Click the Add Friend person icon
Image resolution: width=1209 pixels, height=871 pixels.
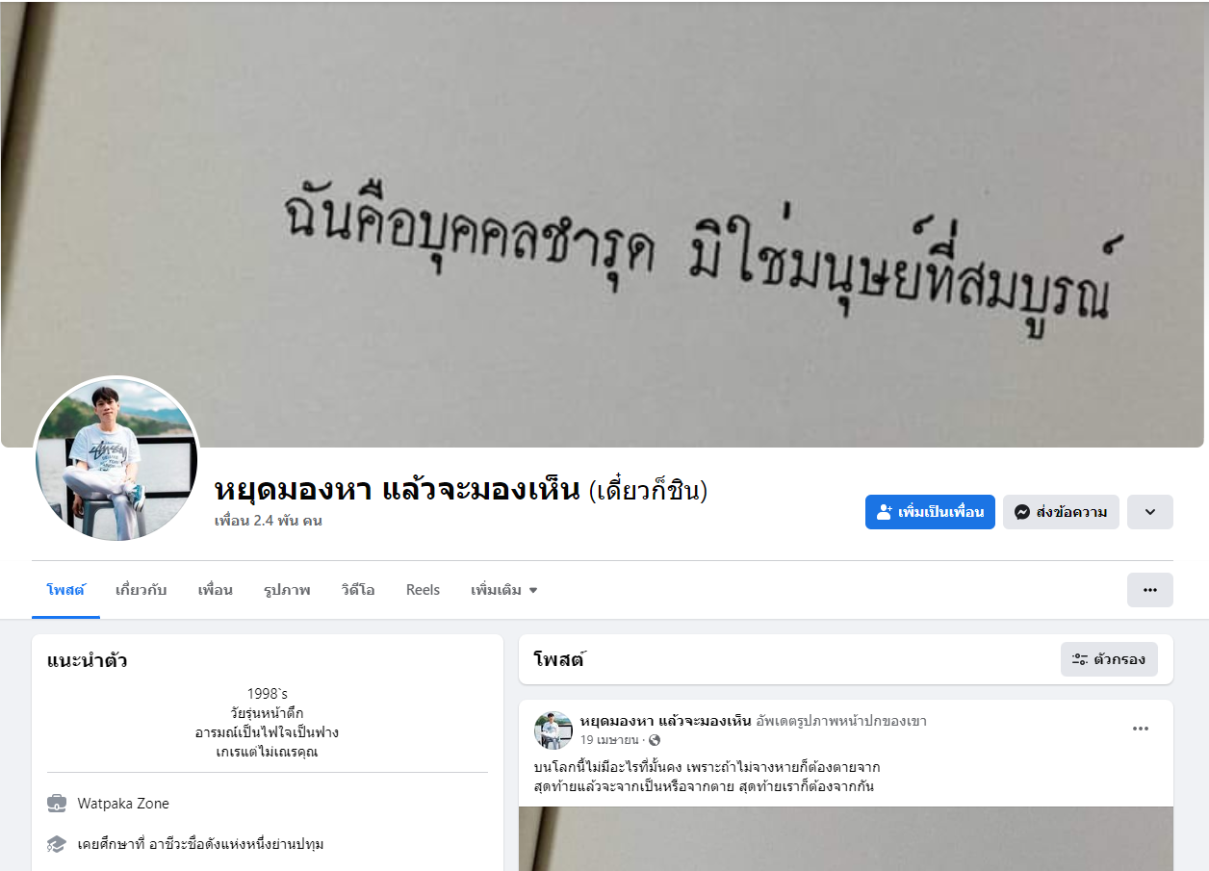pyautogui.click(x=885, y=512)
